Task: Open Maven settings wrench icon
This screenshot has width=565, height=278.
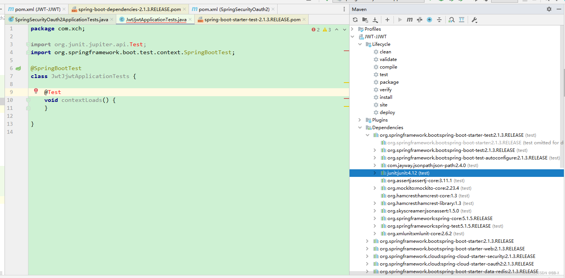Action: [x=474, y=20]
